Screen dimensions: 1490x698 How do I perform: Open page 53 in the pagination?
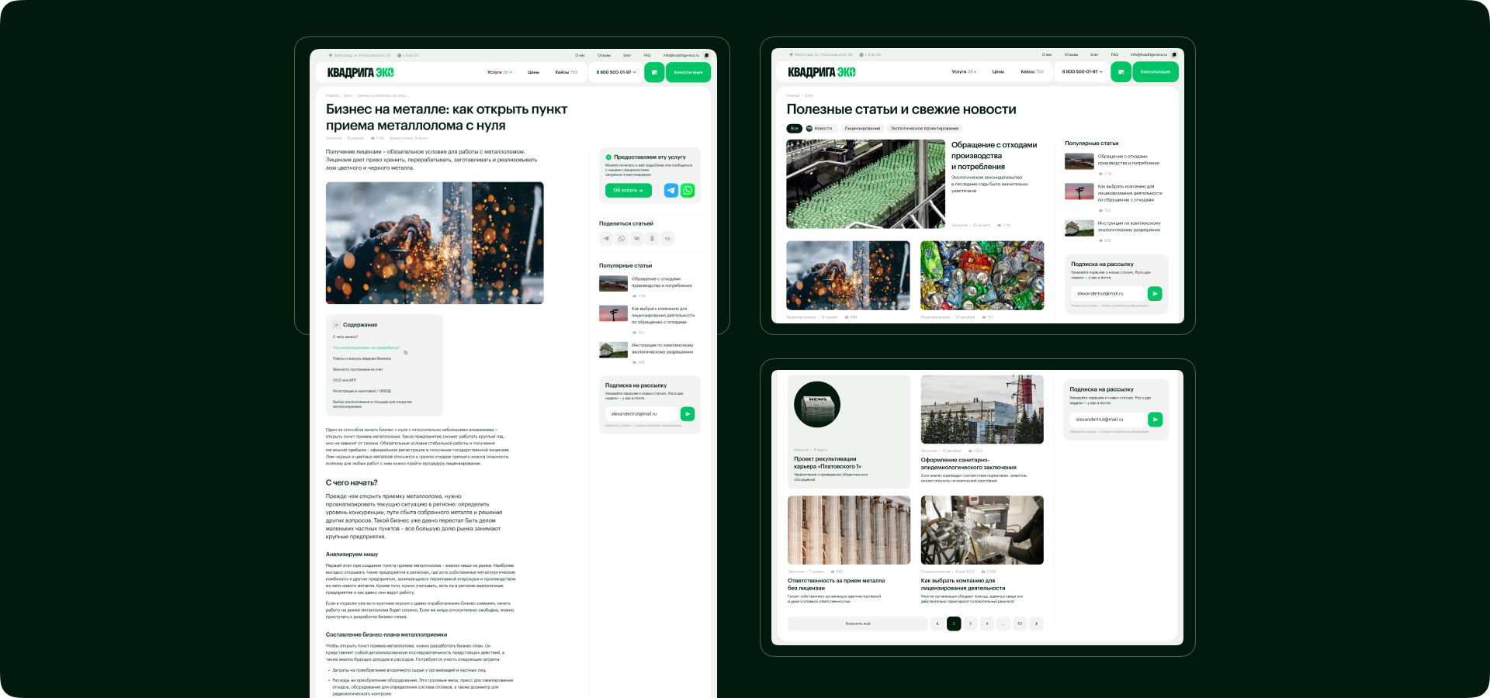coord(1020,624)
